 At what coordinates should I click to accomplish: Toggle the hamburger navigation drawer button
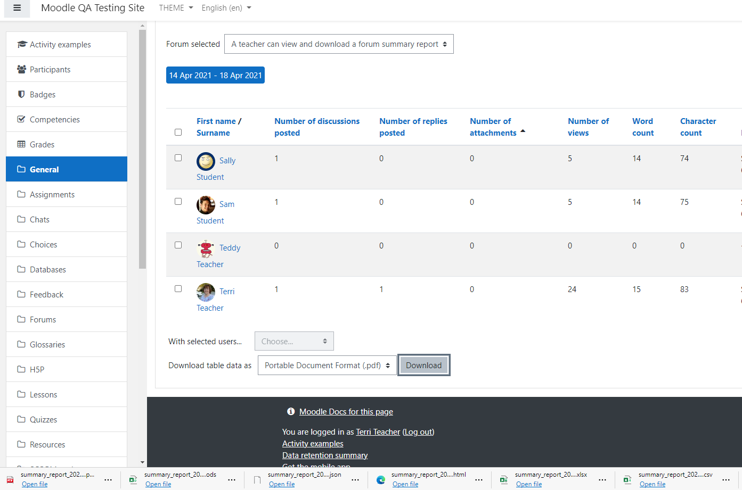17,8
